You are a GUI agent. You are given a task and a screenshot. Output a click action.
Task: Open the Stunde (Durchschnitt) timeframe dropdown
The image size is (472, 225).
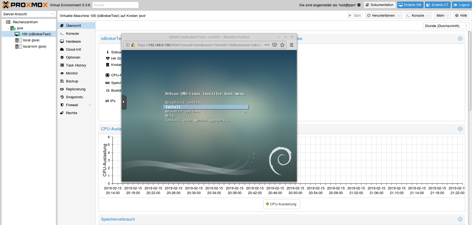click(x=446, y=26)
